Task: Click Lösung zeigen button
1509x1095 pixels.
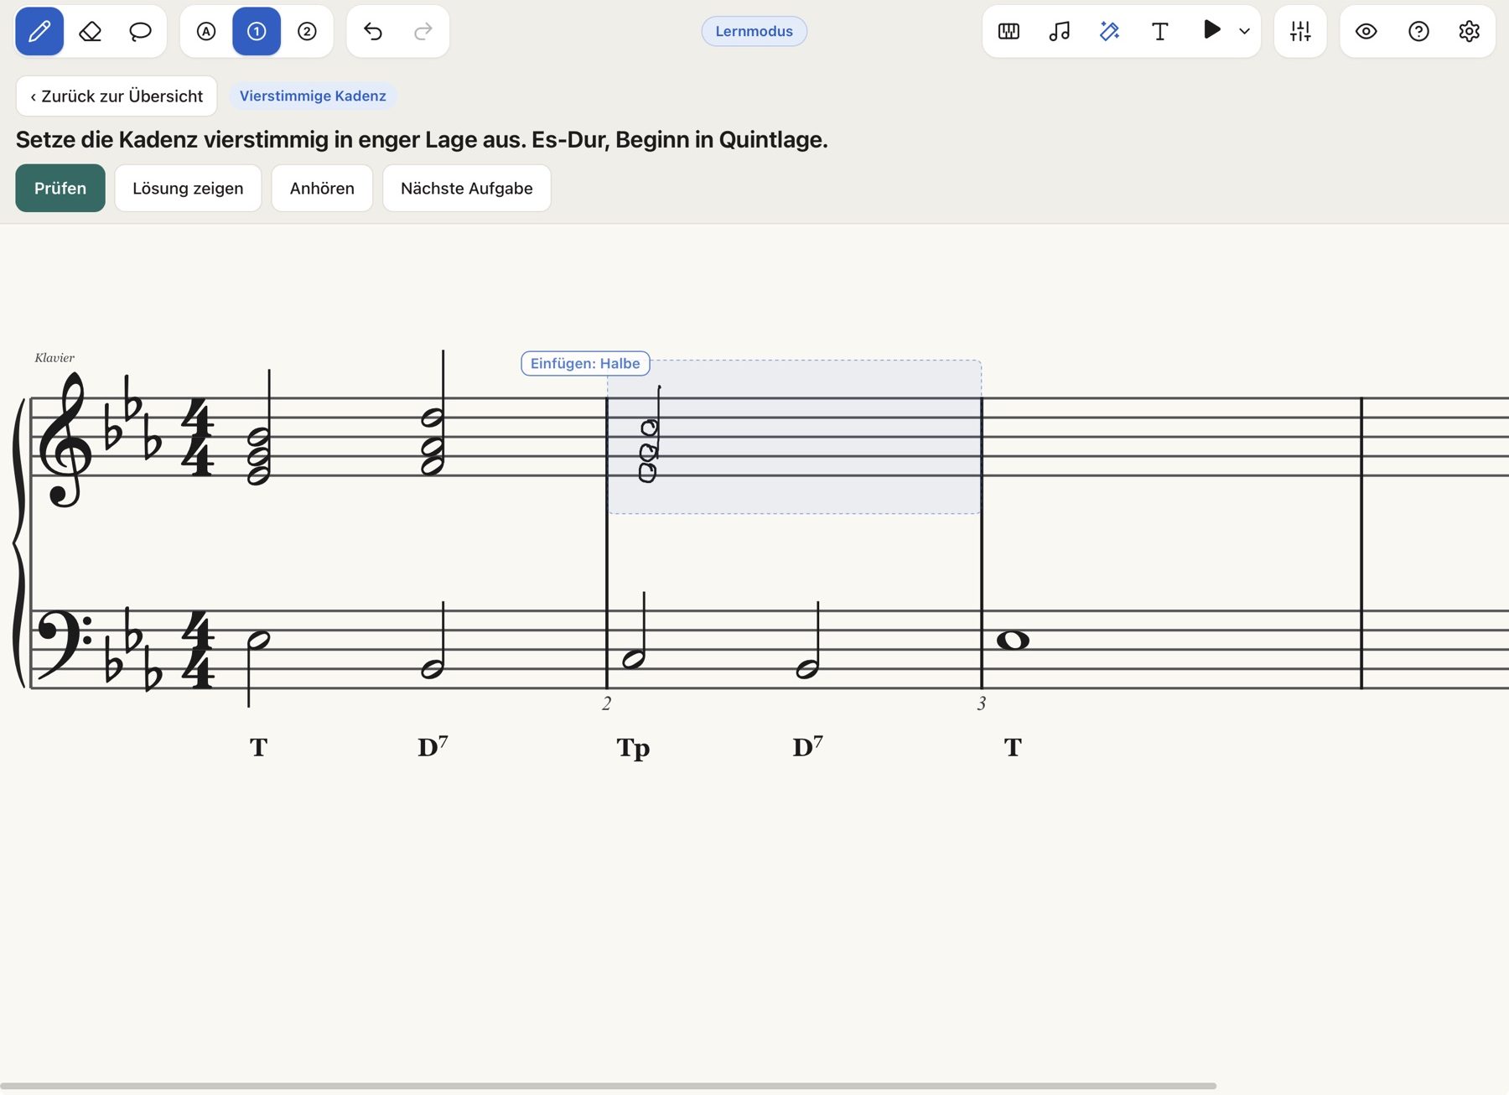Action: pos(188,189)
